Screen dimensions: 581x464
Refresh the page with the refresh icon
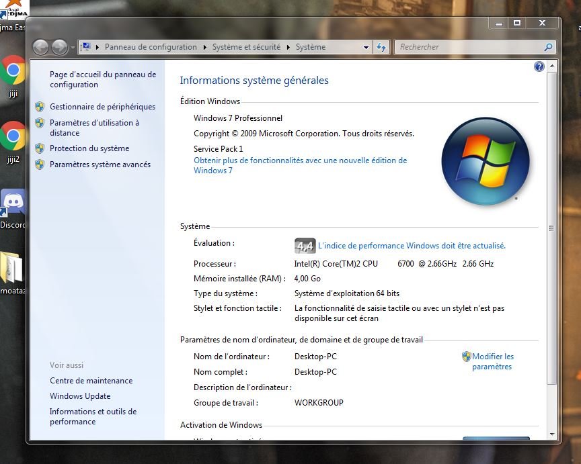381,48
